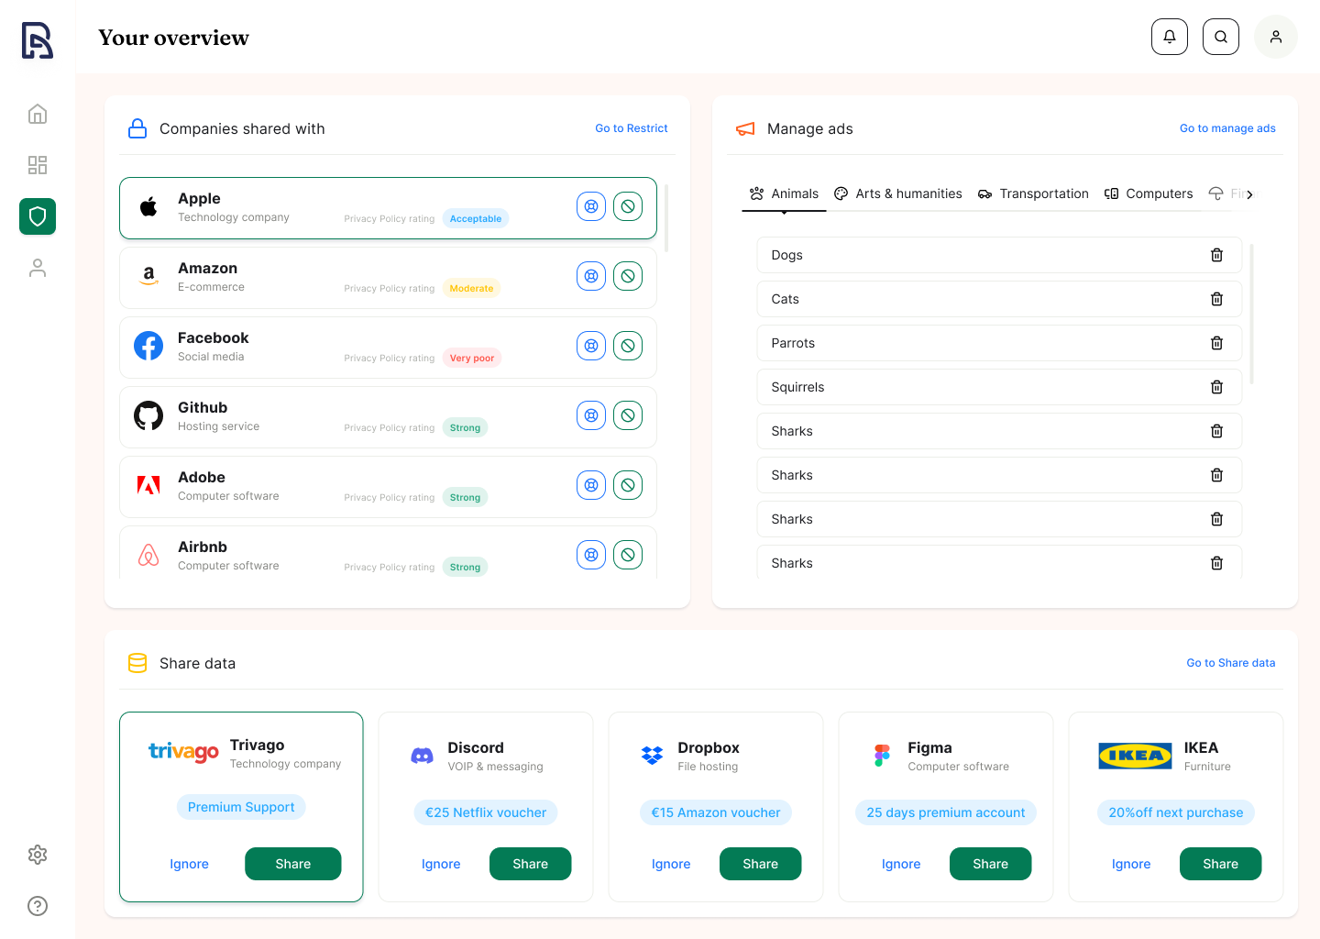Screen dimensions: 1320x939
Task: Expand more ad categories with chevron arrow
Action: (x=1249, y=194)
